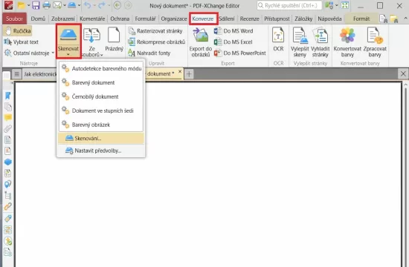Click the search-in-folder icon beside Formát tab
The height and width of the screenshot is (267, 409).
(394, 19)
